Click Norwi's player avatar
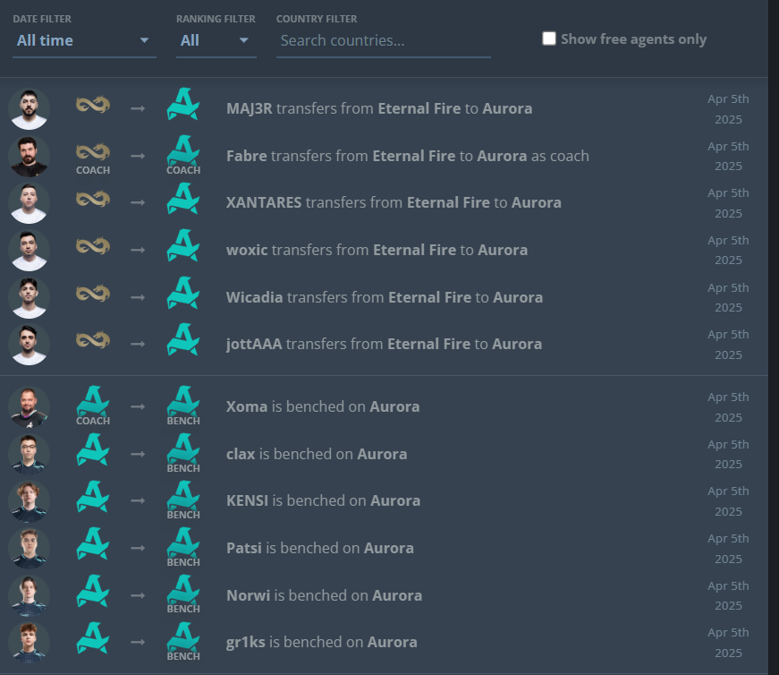This screenshot has width=779, height=675. point(29,595)
